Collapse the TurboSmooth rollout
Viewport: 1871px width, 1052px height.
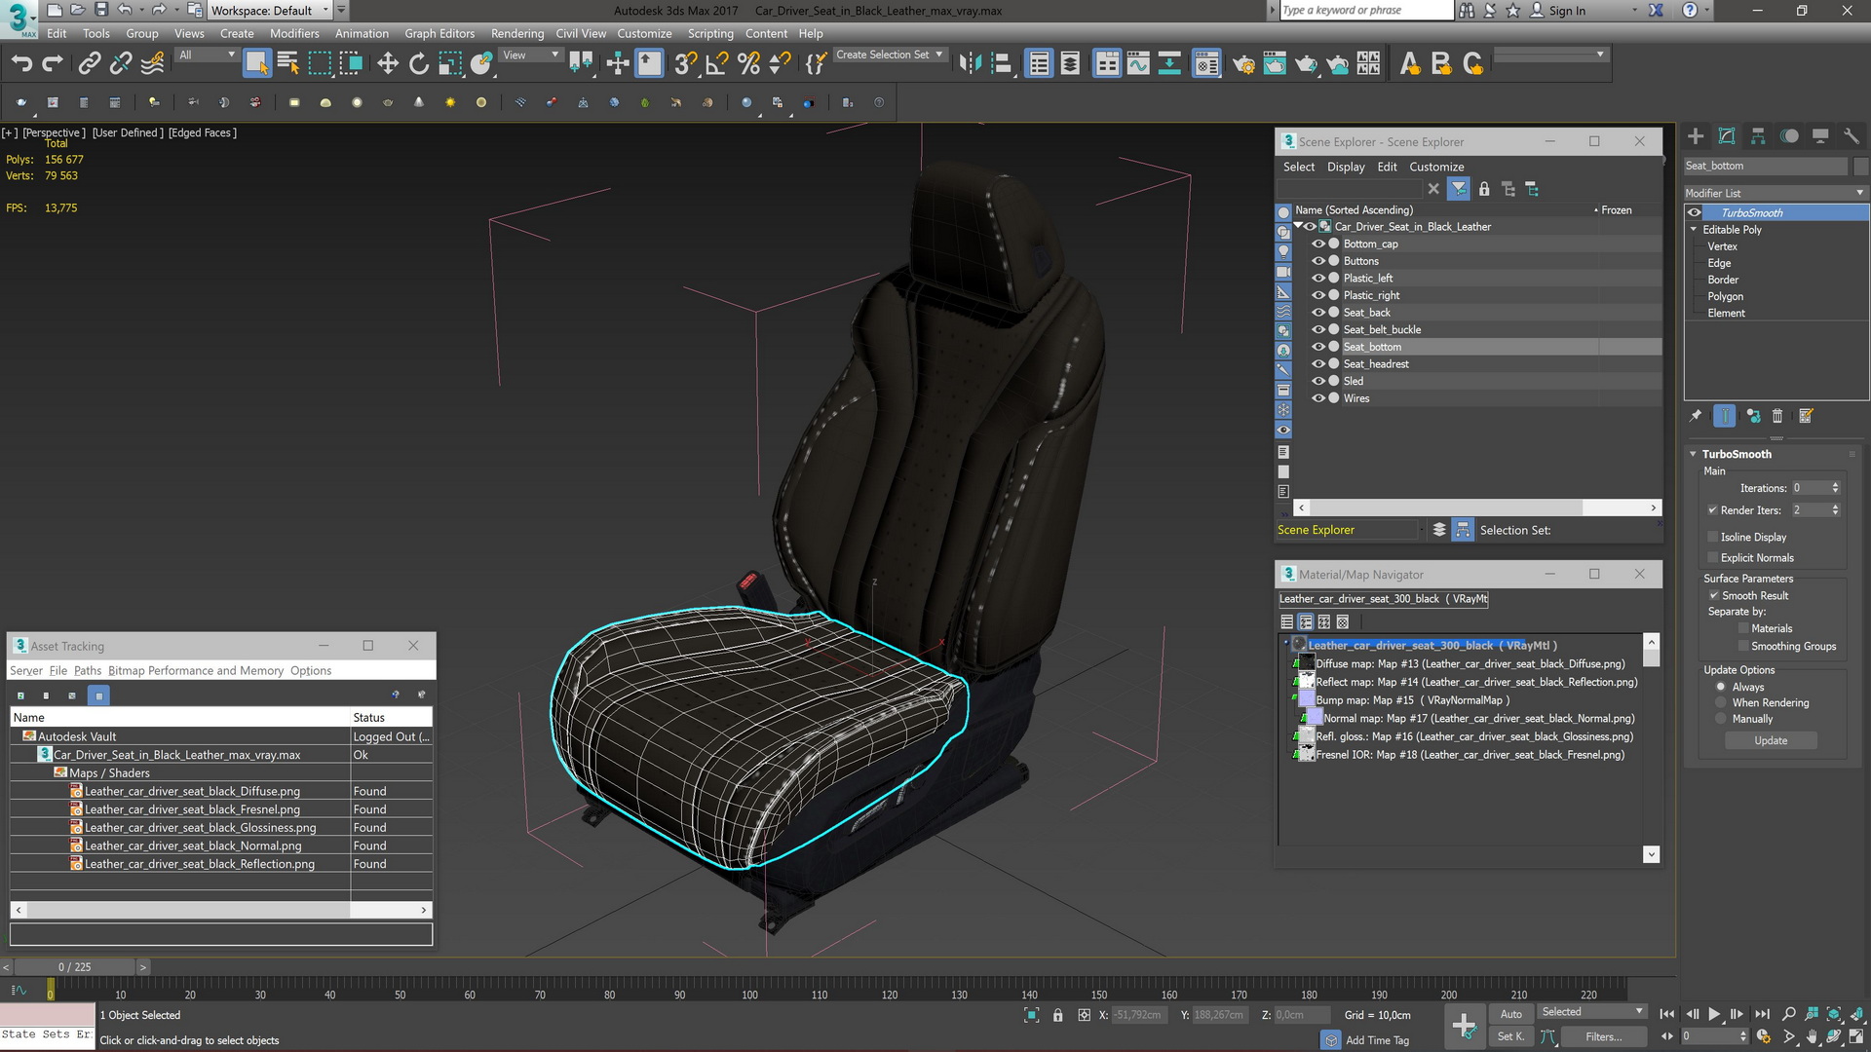tap(1694, 454)
